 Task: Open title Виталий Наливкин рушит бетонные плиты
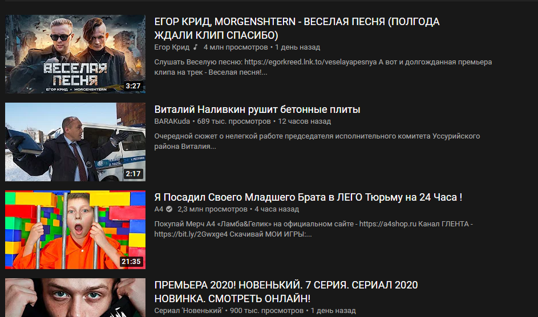pyautogui.click(x=257, y=109)
